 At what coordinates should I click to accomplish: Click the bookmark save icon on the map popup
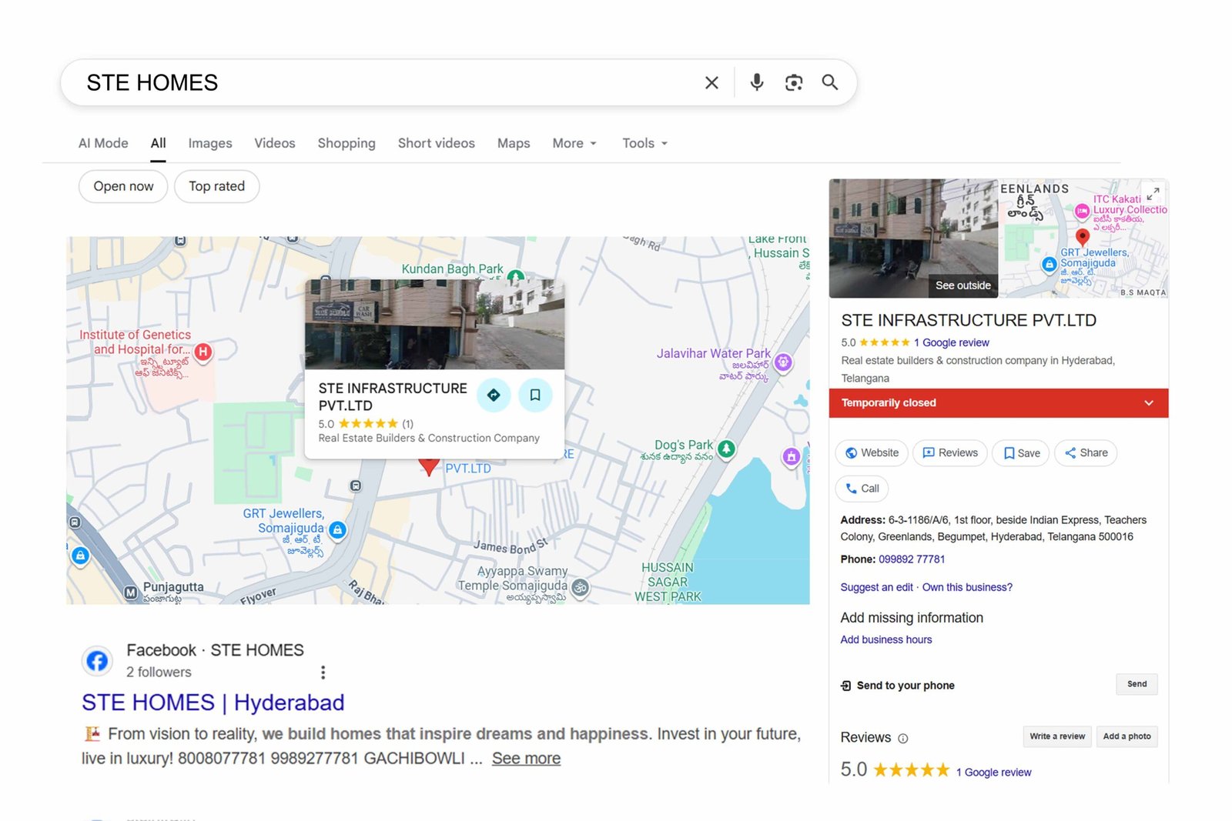[x=536, y=395]
